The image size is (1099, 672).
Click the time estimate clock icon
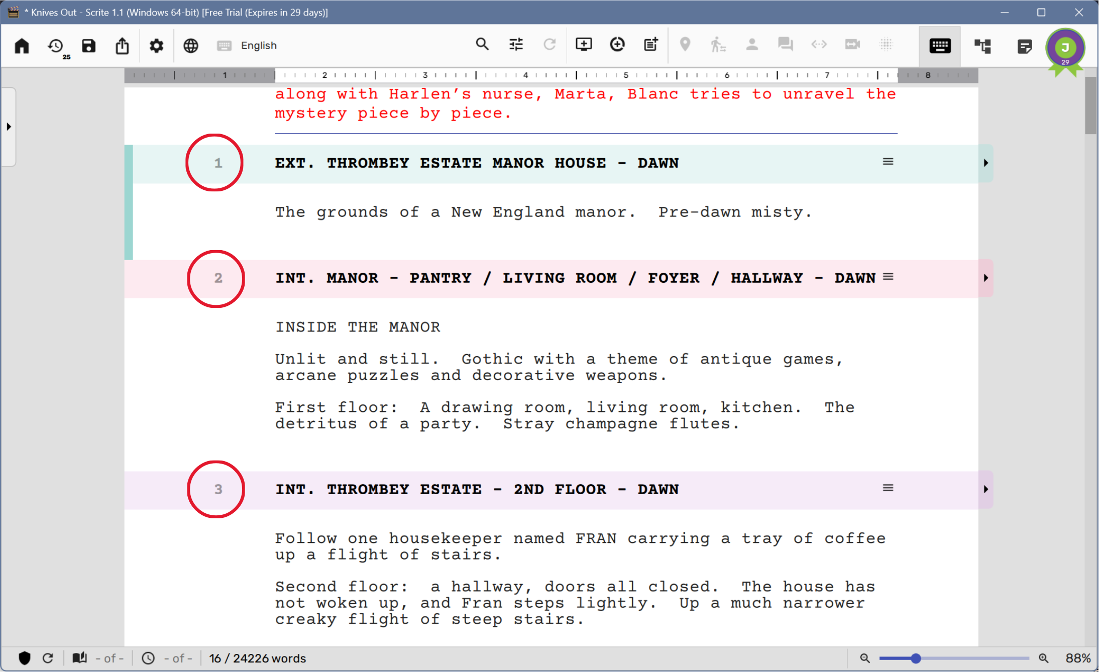pos(148,658)
